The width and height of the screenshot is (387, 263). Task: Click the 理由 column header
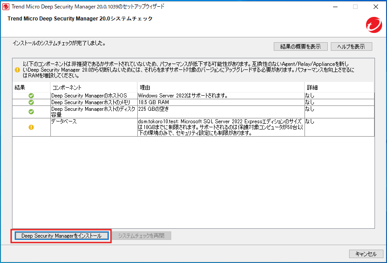coord(221,87)
